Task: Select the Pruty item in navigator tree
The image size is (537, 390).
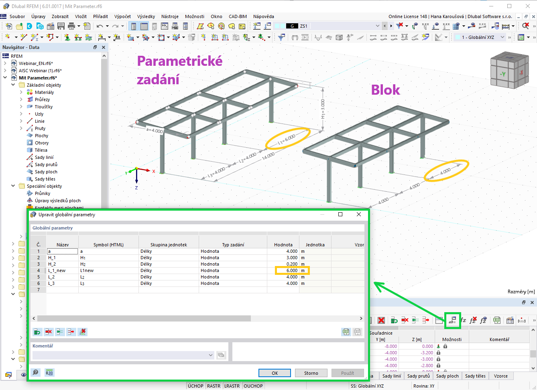Action: (x=40, y=128)
